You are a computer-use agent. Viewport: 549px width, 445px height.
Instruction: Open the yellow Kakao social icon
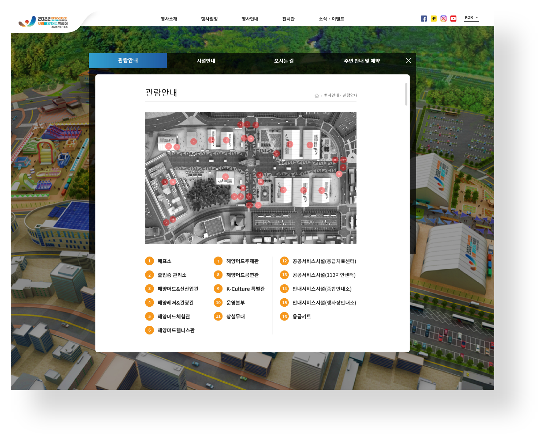tap(434, 19)
